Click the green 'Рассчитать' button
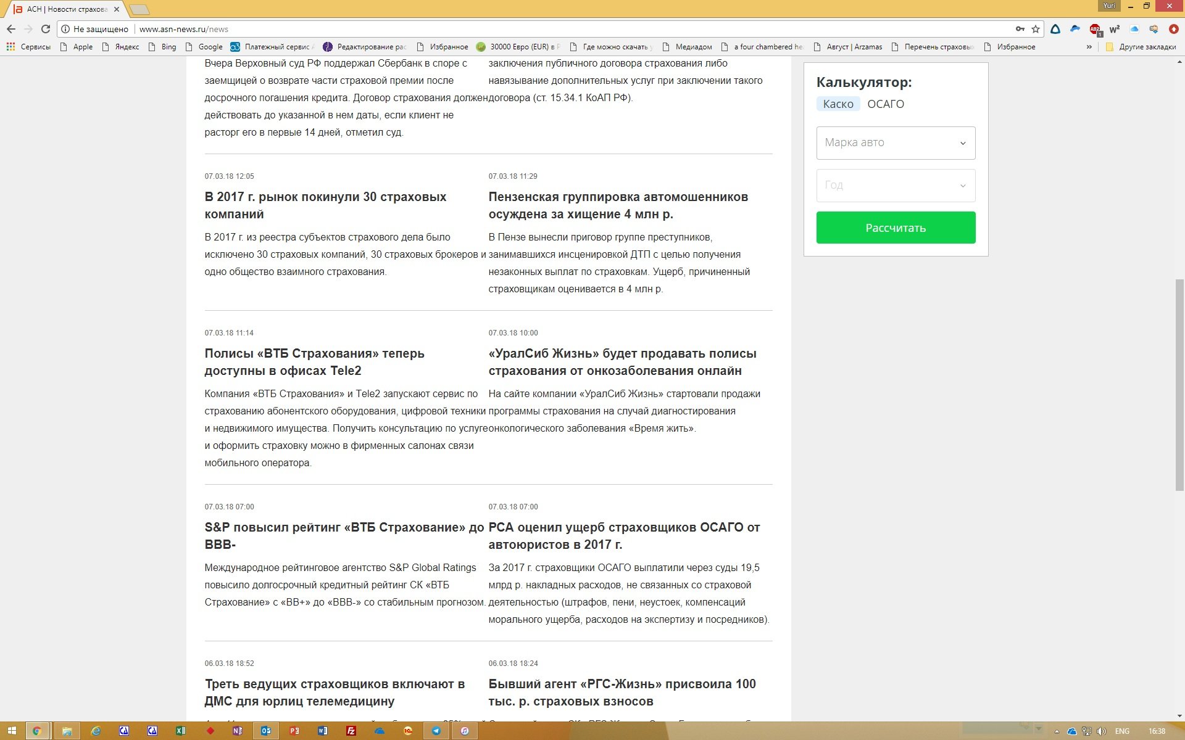Image resolution: width=1185 pixels, height=740 pixels. coord(896,228)
